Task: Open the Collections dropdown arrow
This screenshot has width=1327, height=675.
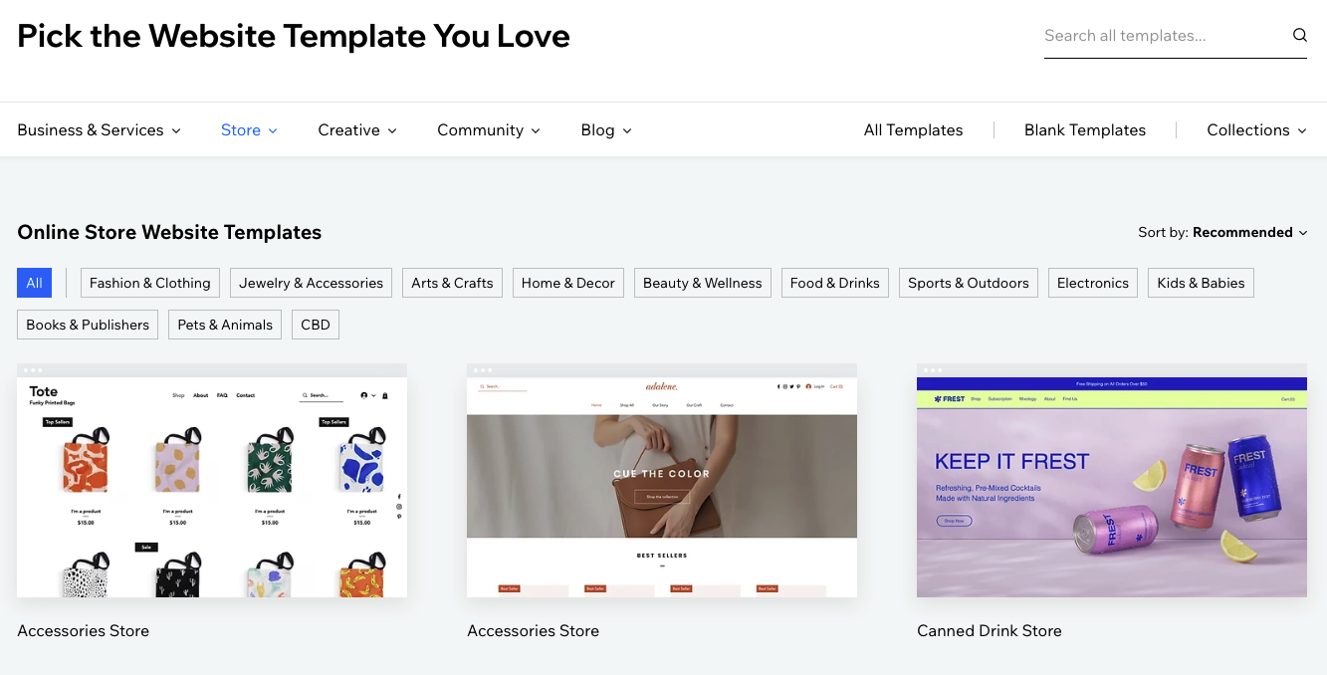Action: tap(1302, 130)
